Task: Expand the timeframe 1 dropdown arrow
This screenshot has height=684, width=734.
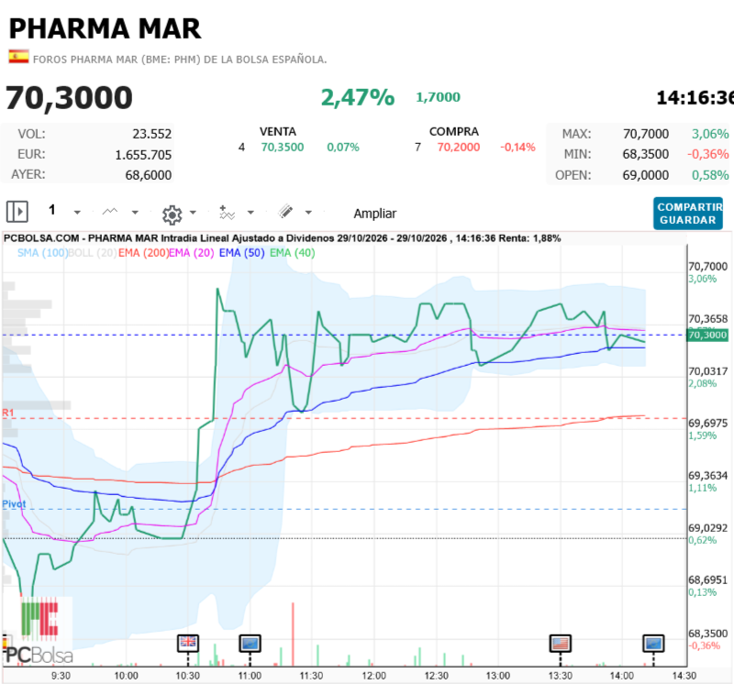Action: [77, 213]
